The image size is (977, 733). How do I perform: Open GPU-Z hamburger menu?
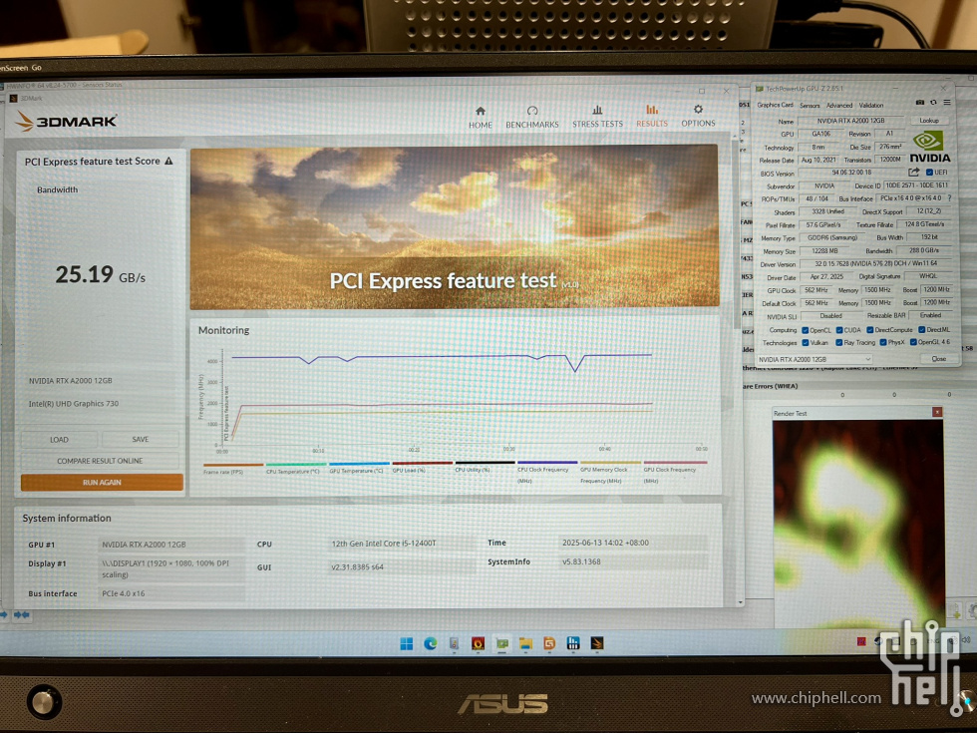tap(946, 102)
